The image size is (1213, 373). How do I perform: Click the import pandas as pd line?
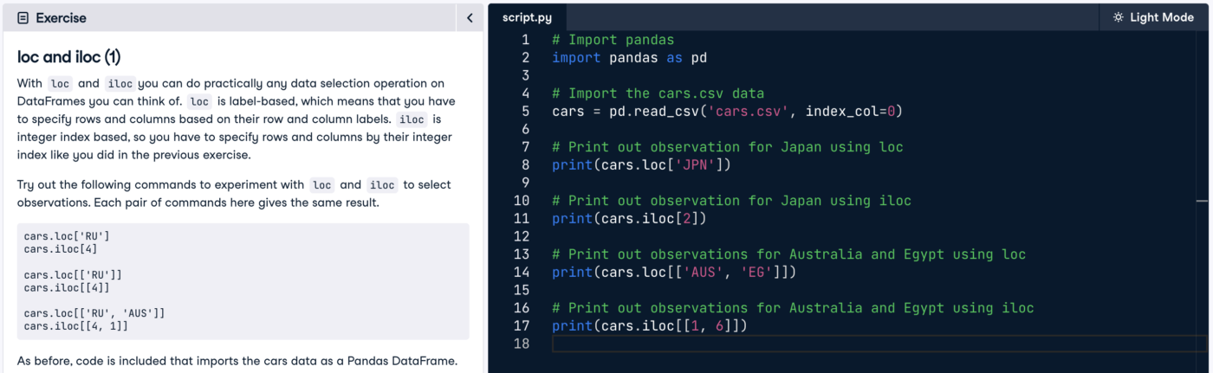(630, 58)
